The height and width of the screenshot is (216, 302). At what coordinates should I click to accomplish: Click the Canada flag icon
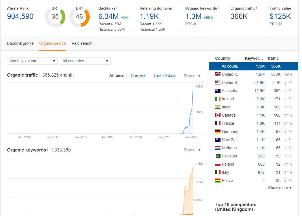point(218,115)
